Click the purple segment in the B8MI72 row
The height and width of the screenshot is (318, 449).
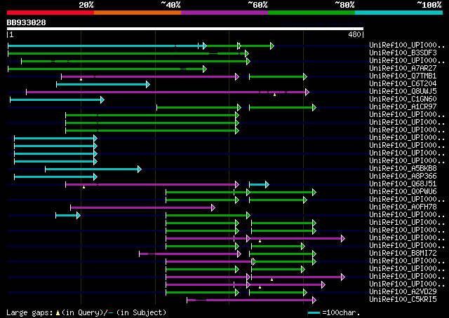tap(189, 254)
